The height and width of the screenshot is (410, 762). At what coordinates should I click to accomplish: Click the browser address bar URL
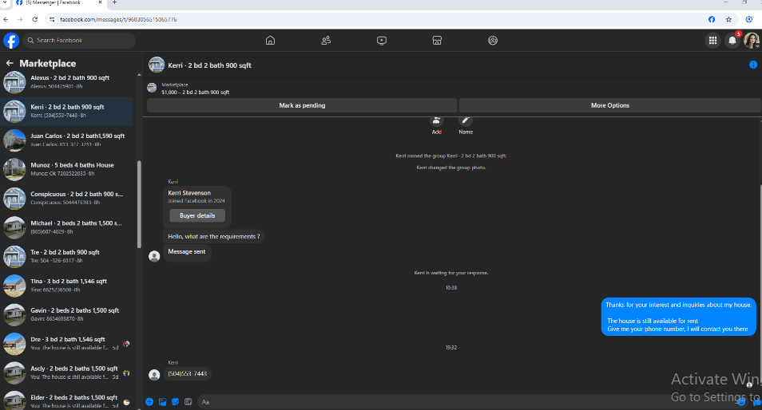click(x=118, y=19)
